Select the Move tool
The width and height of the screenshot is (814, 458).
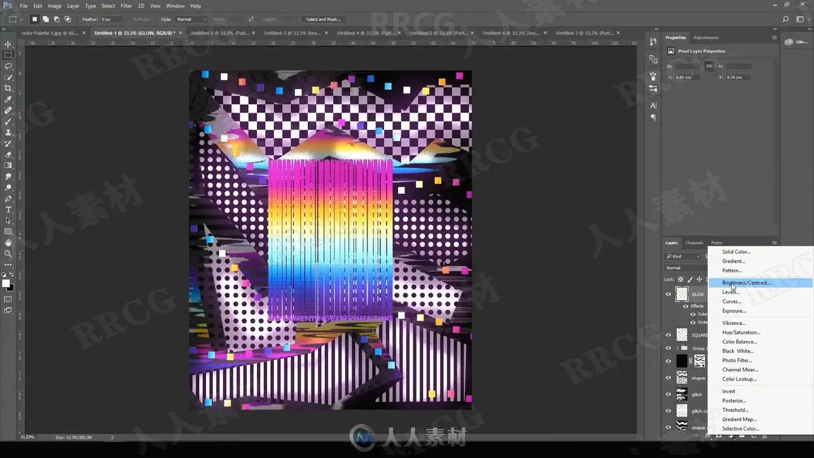pyautogui.click(x=8, y=44)
